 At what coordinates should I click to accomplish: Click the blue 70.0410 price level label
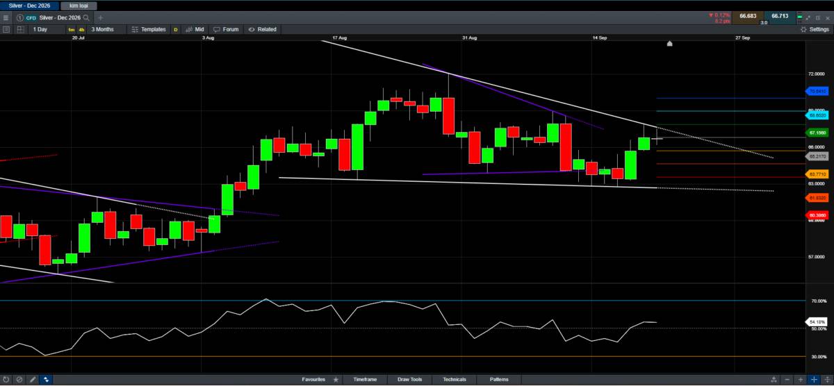click(817, 91)
